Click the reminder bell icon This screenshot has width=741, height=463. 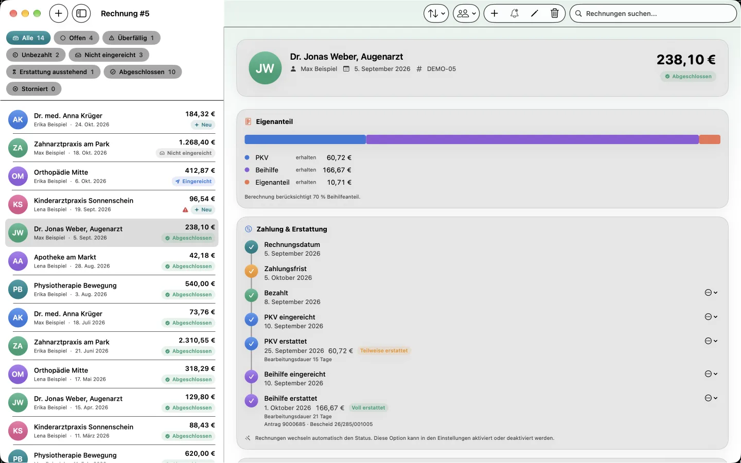[x=514, y=13]
